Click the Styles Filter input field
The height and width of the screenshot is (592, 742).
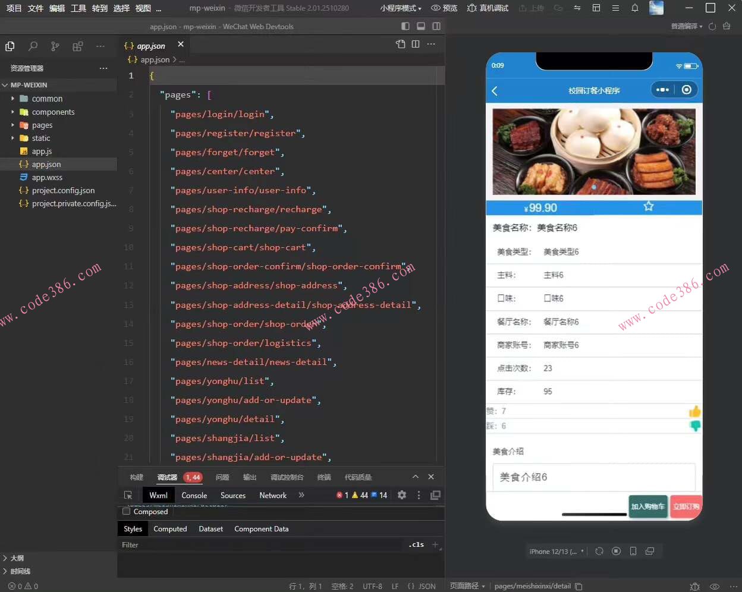(x=238, y=544)
